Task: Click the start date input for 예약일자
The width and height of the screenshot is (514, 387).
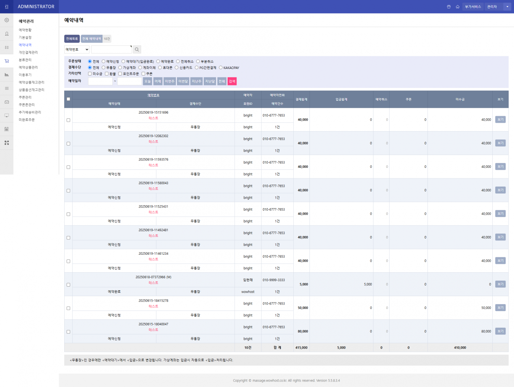Action: 100,81
